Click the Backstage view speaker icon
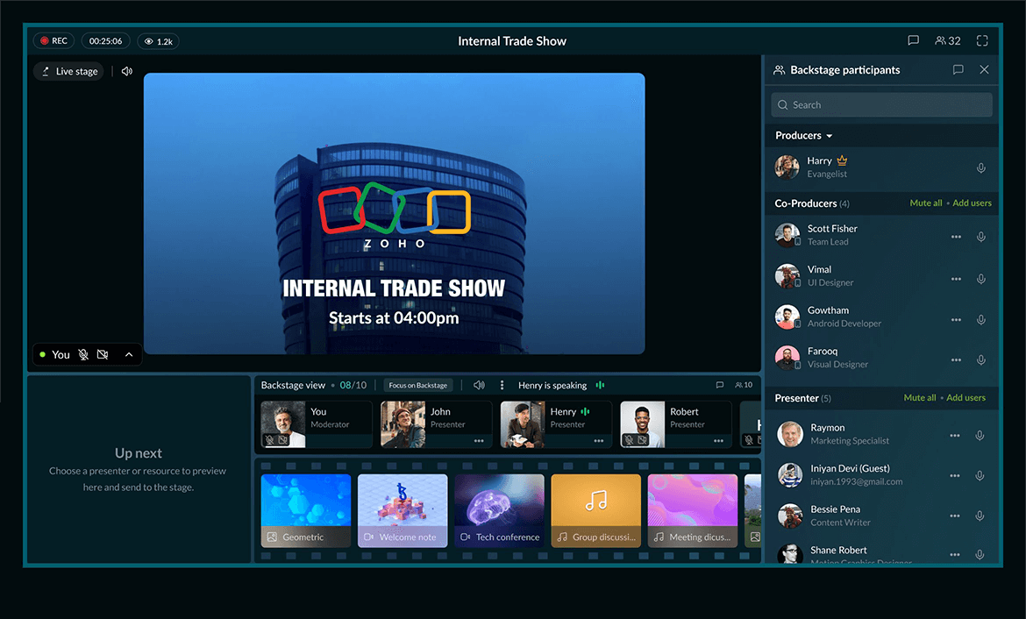Image resolution: width=1026 pixels, height=619 pixels. coord(479,385)
